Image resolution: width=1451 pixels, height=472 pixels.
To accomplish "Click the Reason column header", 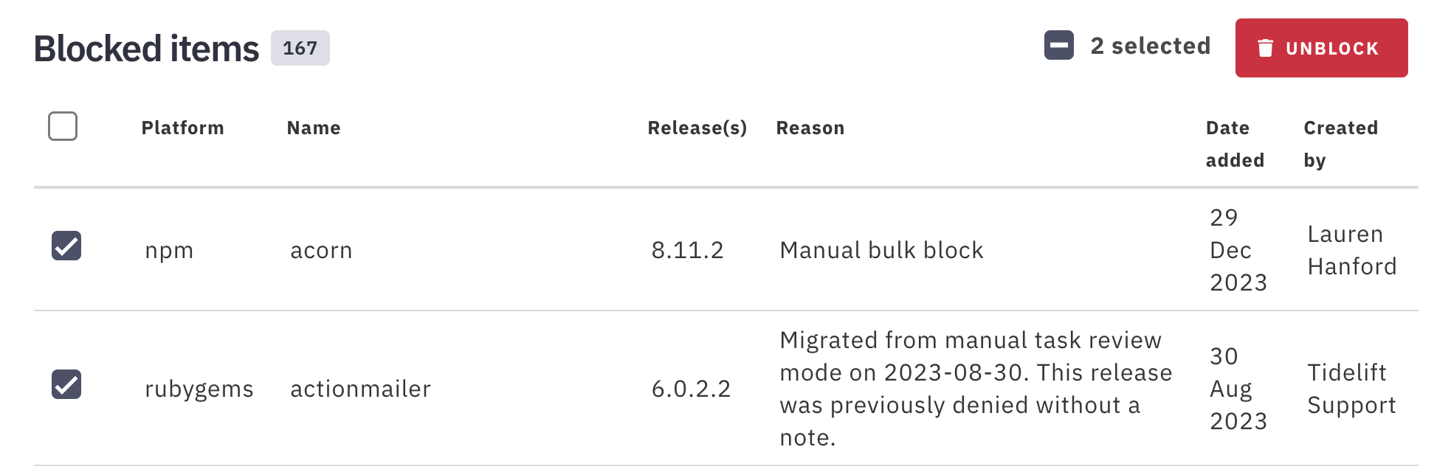I will coord(810,128).
